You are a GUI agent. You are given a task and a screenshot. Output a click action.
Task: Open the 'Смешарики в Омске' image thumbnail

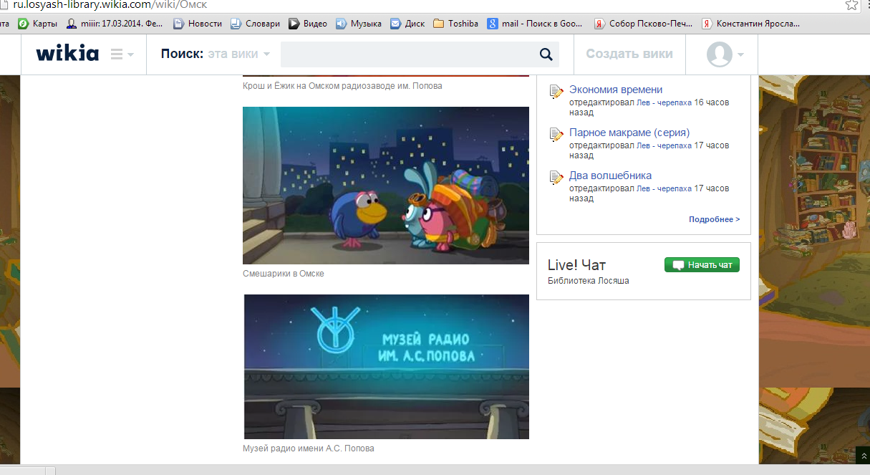click(386, 186)
